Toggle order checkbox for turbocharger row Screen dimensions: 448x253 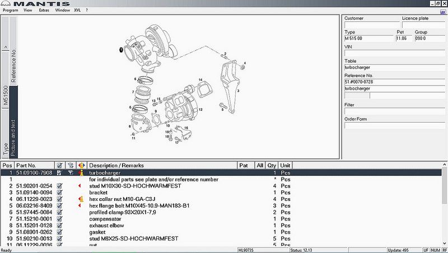click(x=59, y=173)
